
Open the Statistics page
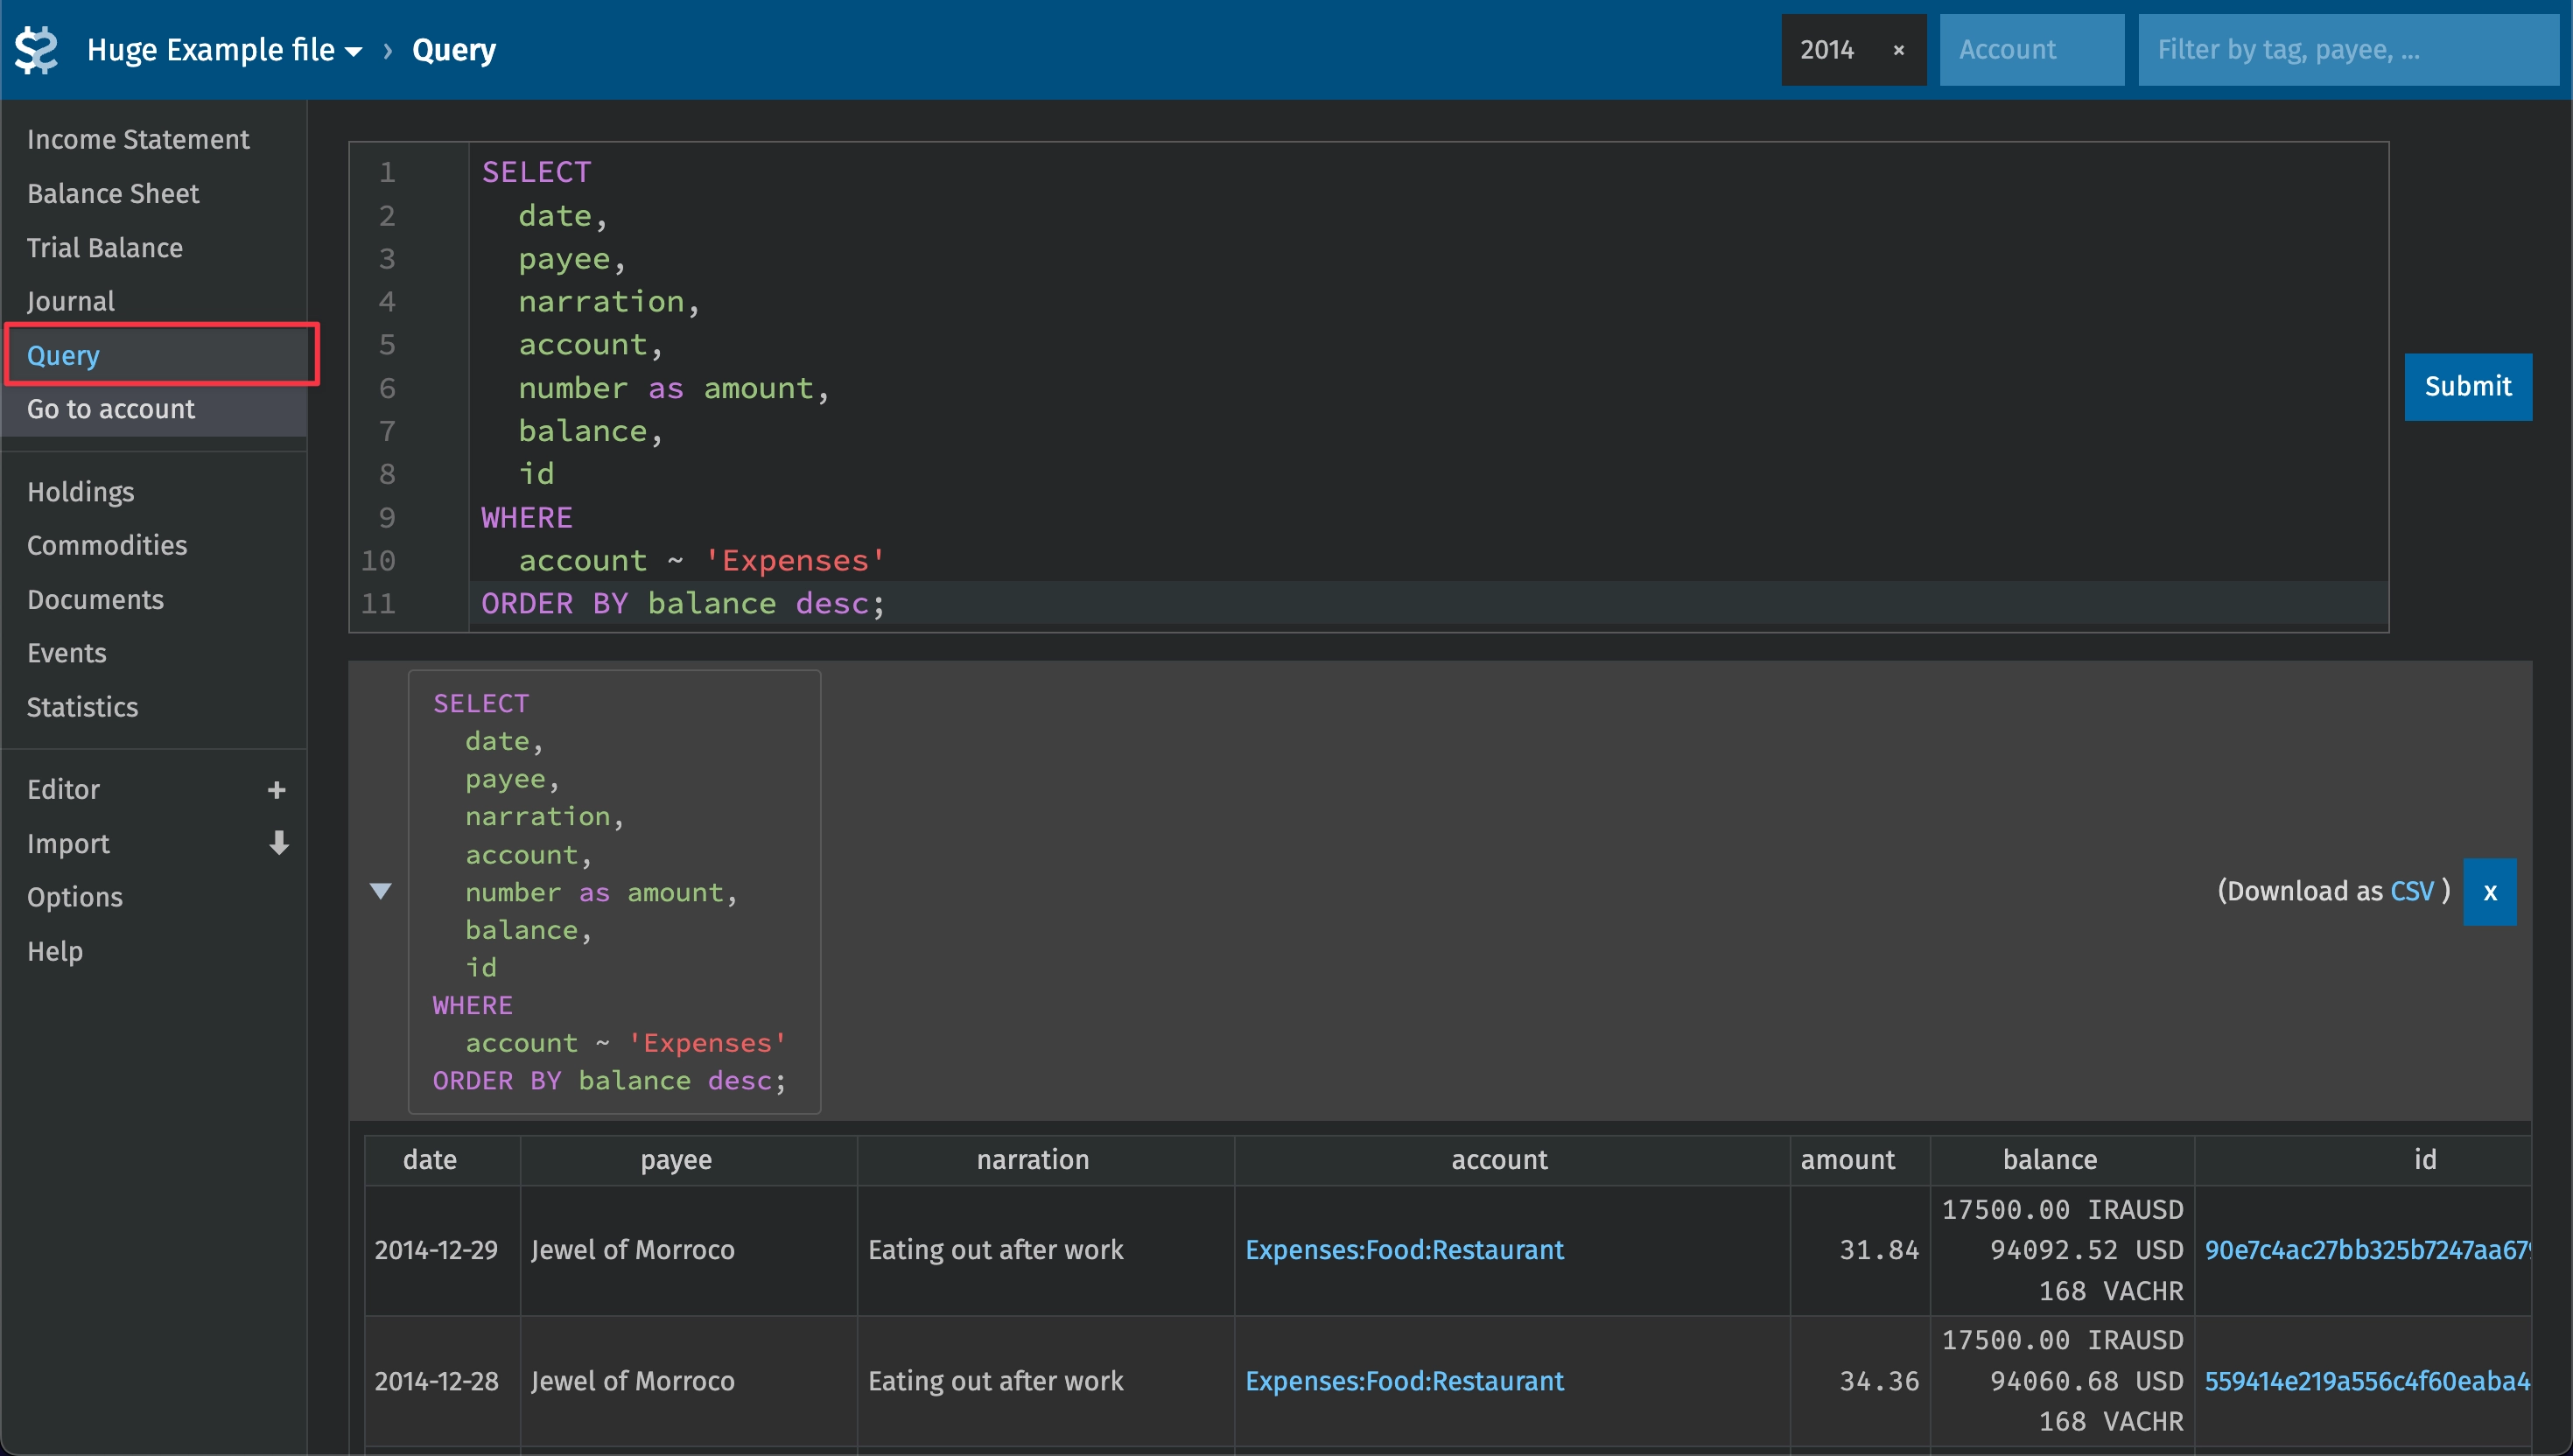point(82,707)
